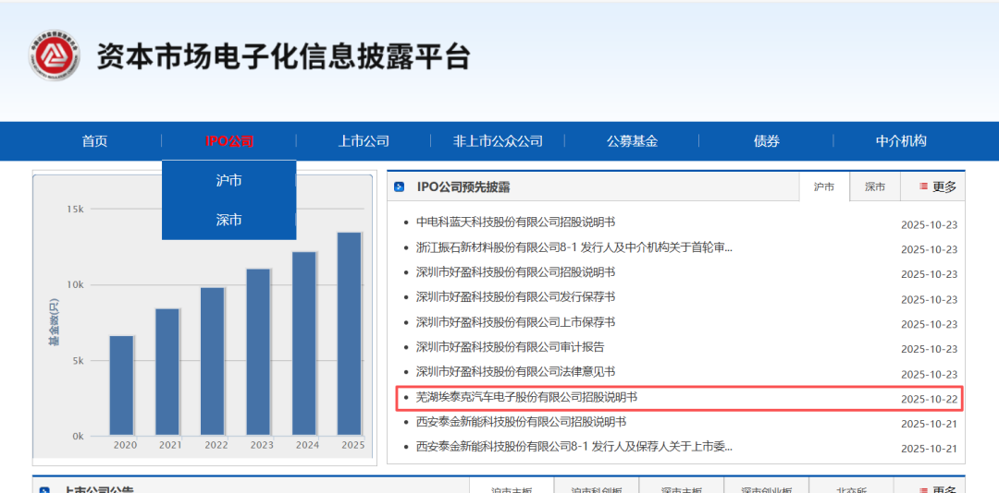Click the 2020 x-axis year label
Viewport: 999px width, 493px height.
(x=125, y=445)
